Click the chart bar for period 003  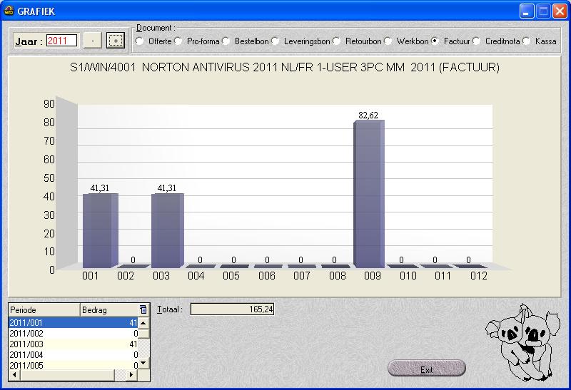167,231
